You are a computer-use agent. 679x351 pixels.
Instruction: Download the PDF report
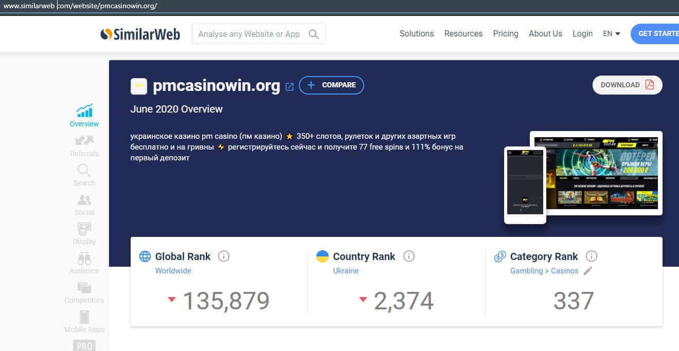coord(628,85)
